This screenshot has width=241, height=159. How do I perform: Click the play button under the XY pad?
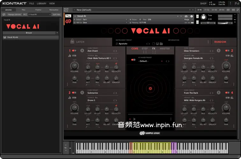[134, 119]
